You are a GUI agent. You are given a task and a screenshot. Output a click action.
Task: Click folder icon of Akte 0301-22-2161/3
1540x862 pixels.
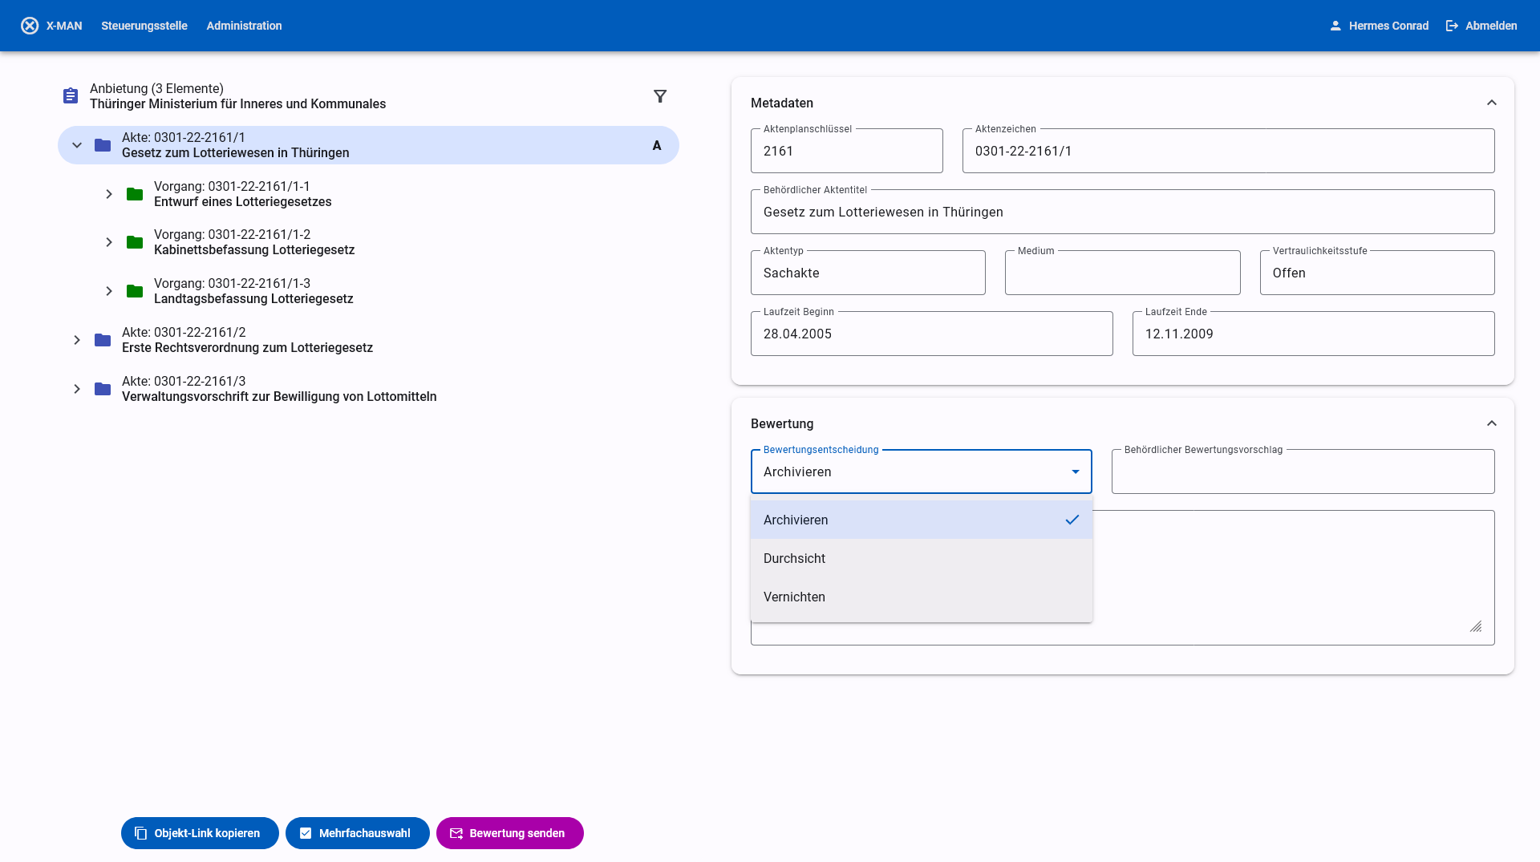click(103, 389)
